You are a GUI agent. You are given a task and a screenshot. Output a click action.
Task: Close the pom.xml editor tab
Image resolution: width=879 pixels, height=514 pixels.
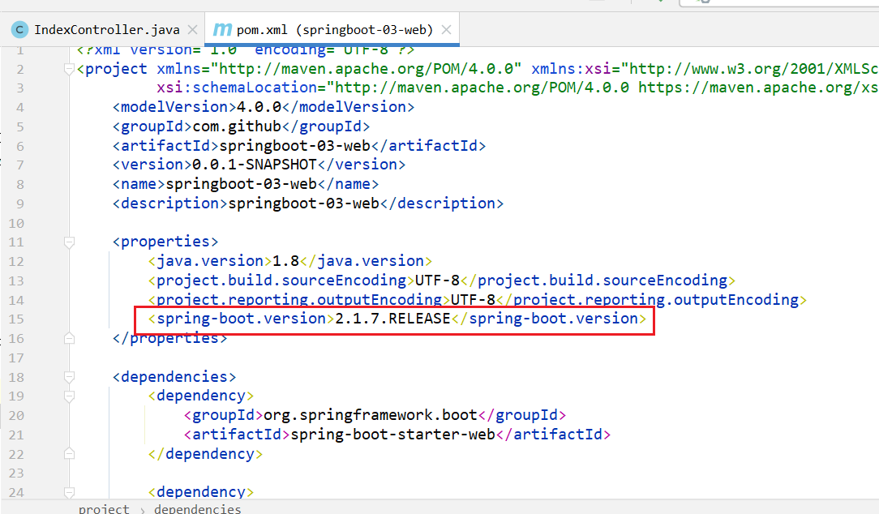coord(445,30)
